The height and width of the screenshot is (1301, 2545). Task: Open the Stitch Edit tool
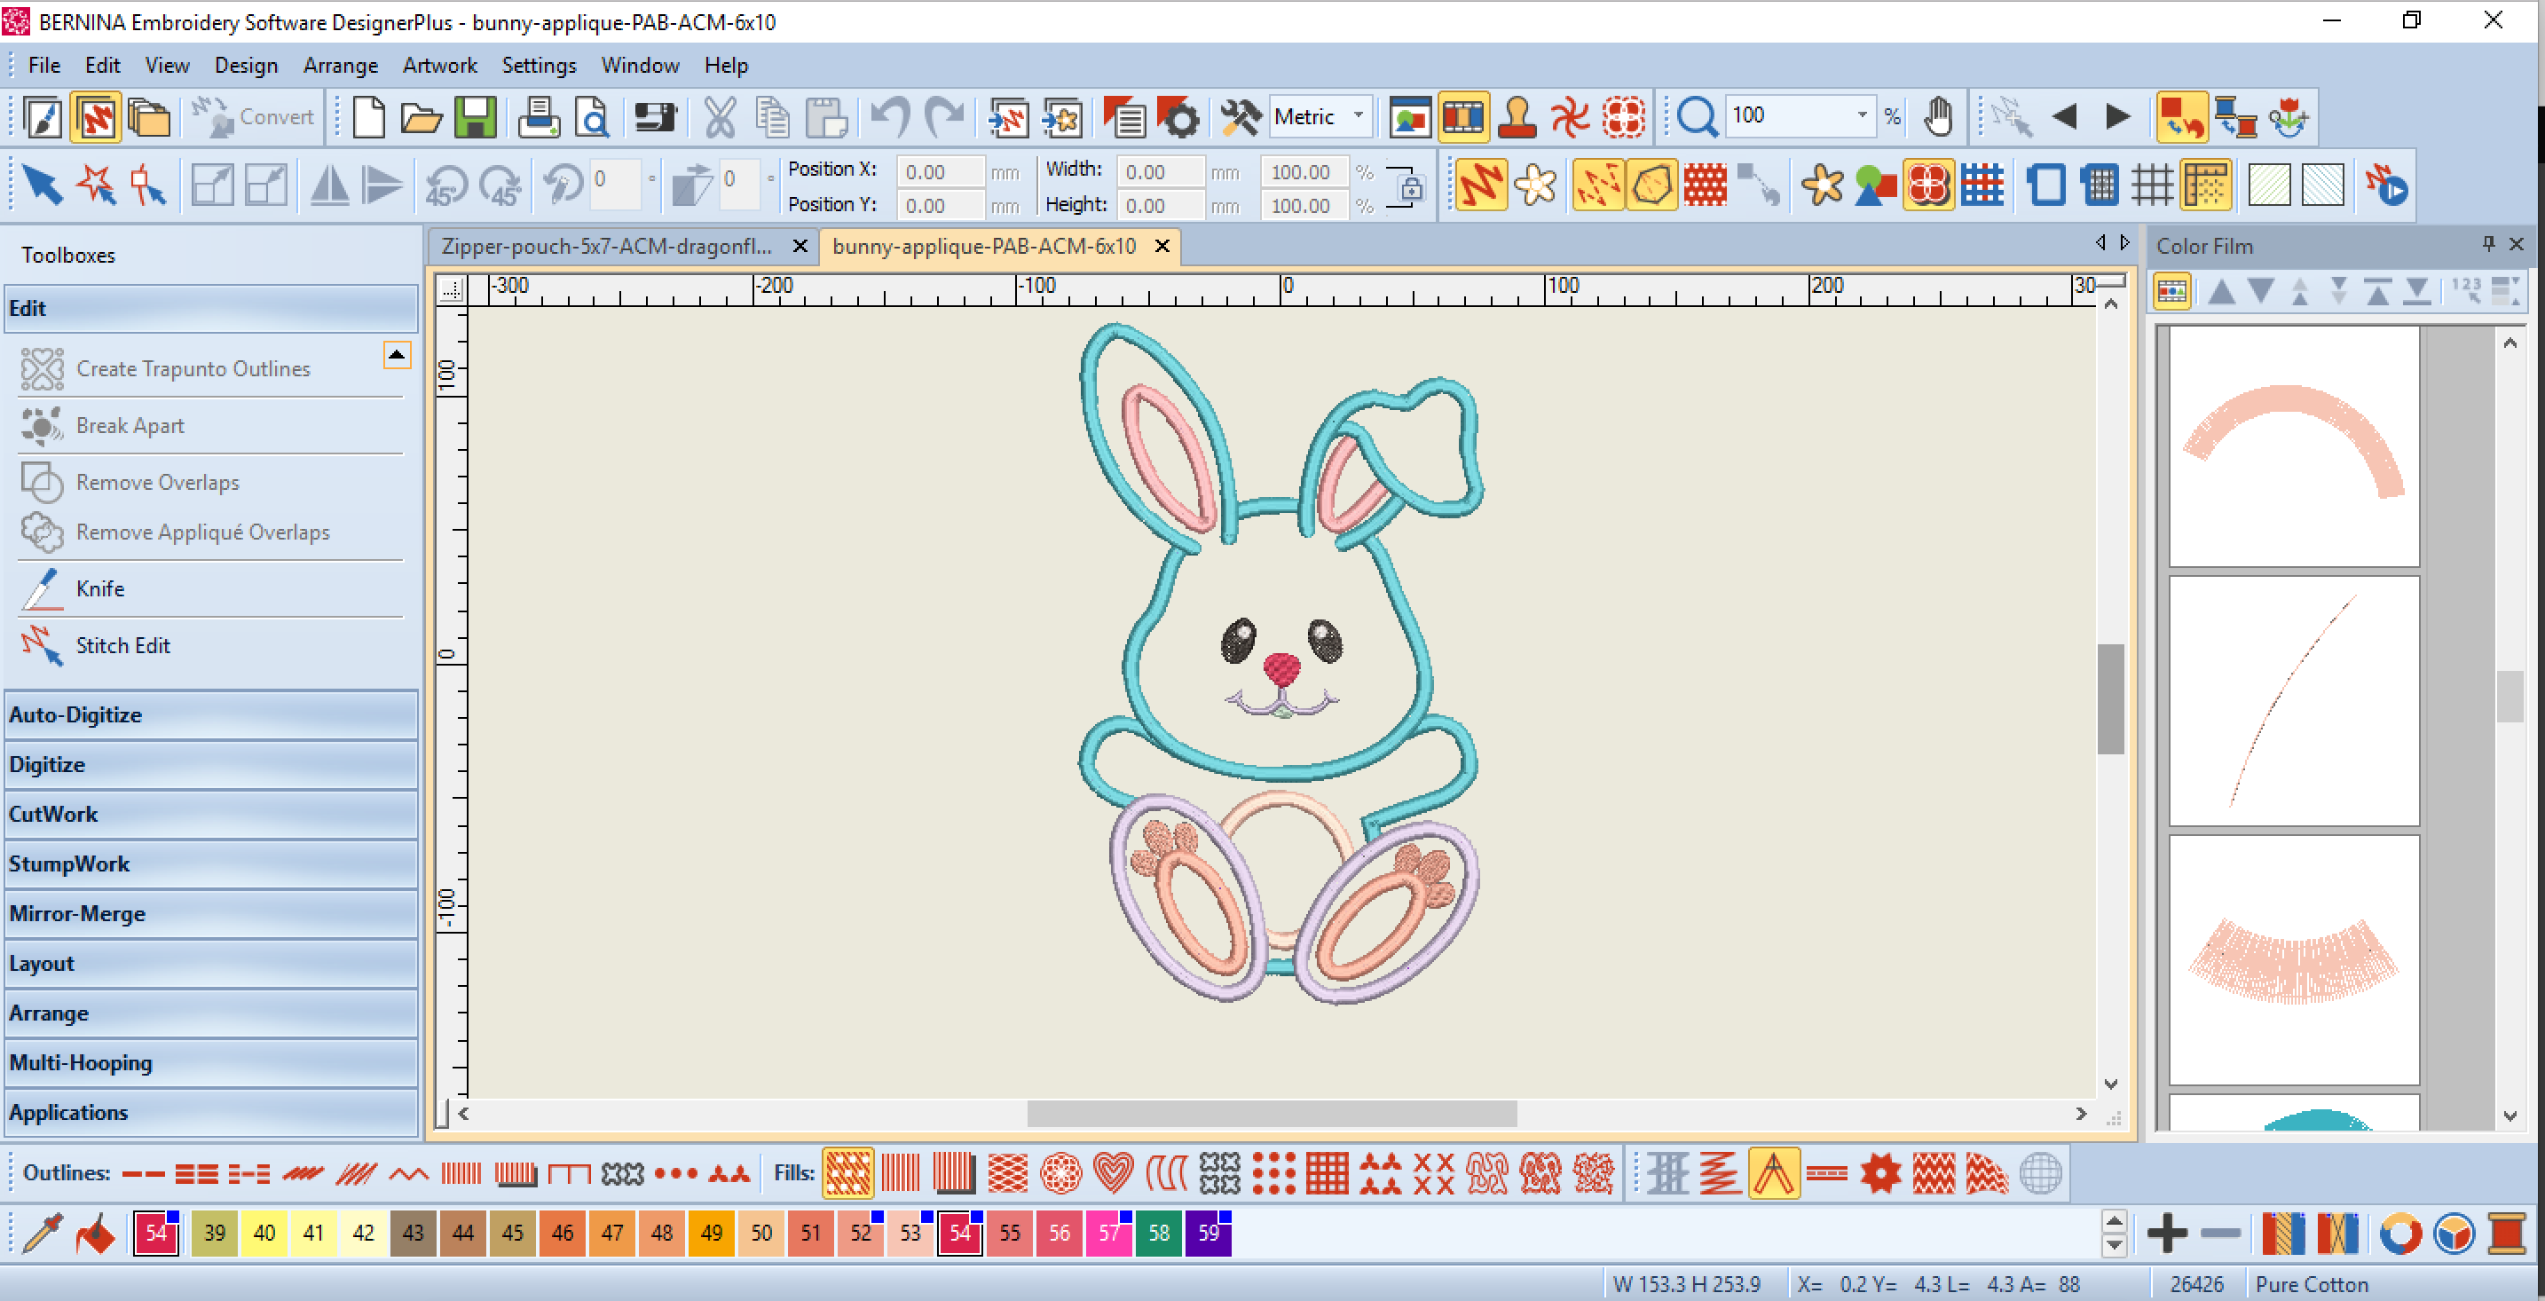pos(122,646)
